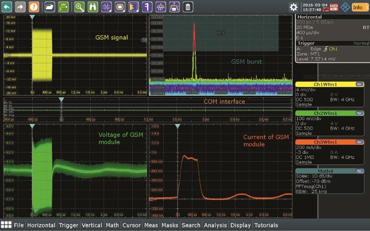Screen dimensions: 370x231
Task: Click the trash can delete icon
Action: [187, 7]
